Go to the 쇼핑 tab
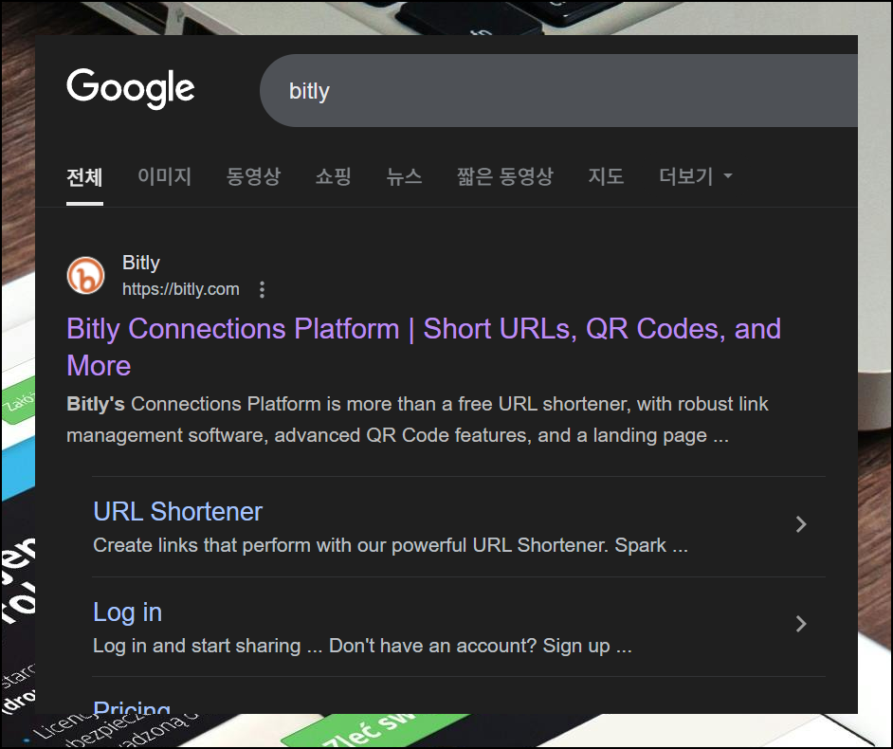This screenshot has width=893, height=749. [333, 176]
